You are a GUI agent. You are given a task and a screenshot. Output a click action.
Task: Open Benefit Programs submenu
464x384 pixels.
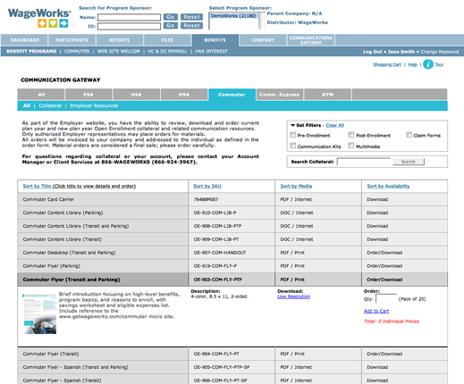coord(31,51)
